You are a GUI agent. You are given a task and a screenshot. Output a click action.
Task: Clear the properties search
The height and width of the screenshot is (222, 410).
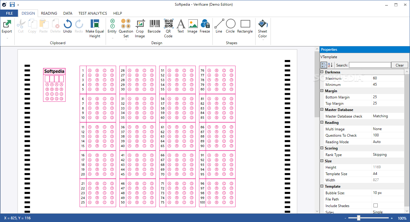(400, 65)
